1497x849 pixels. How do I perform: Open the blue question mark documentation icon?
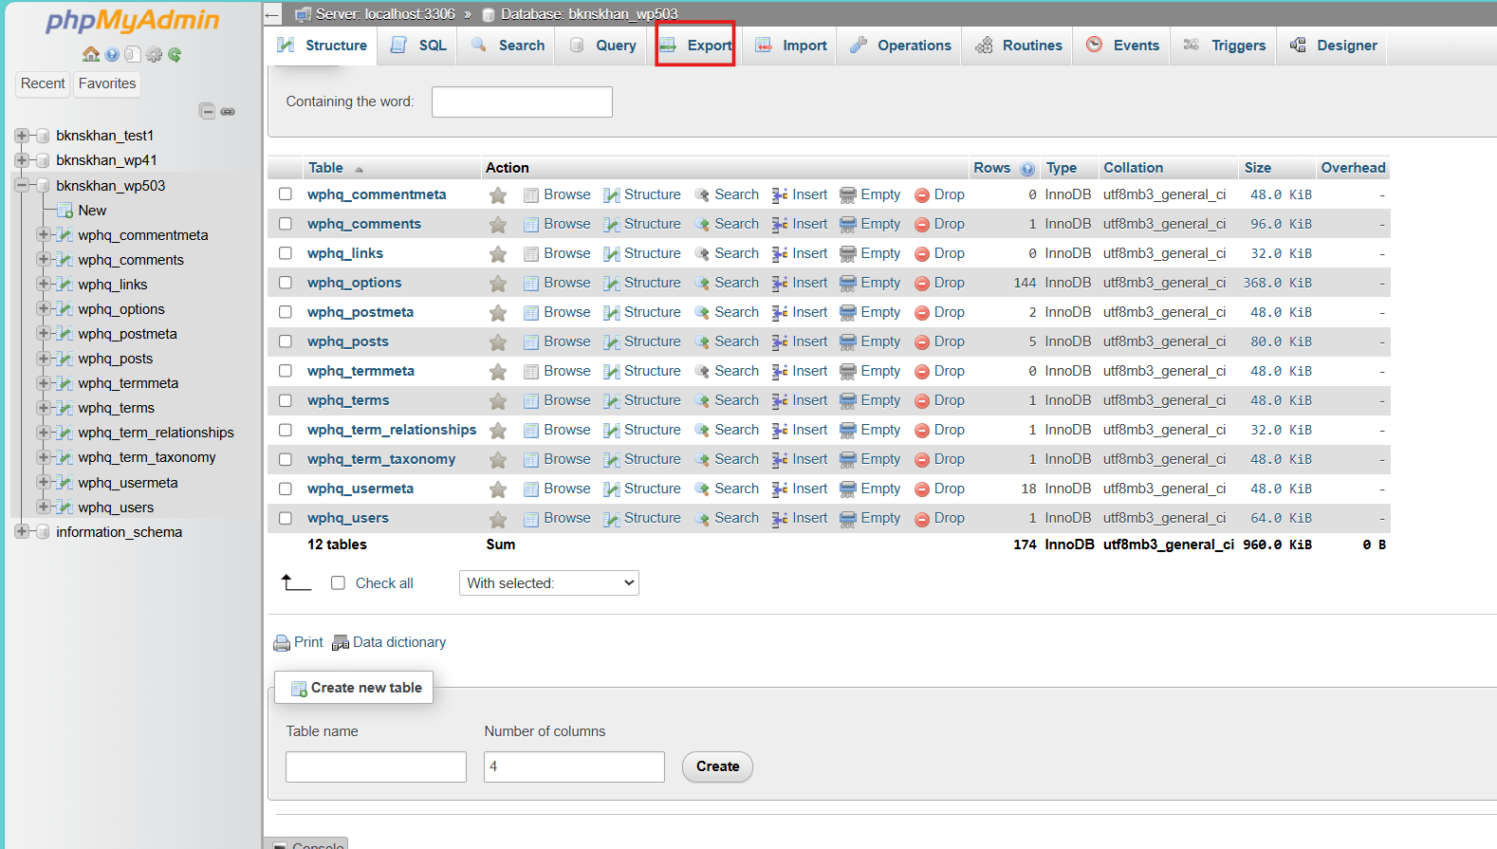point(112,54)
